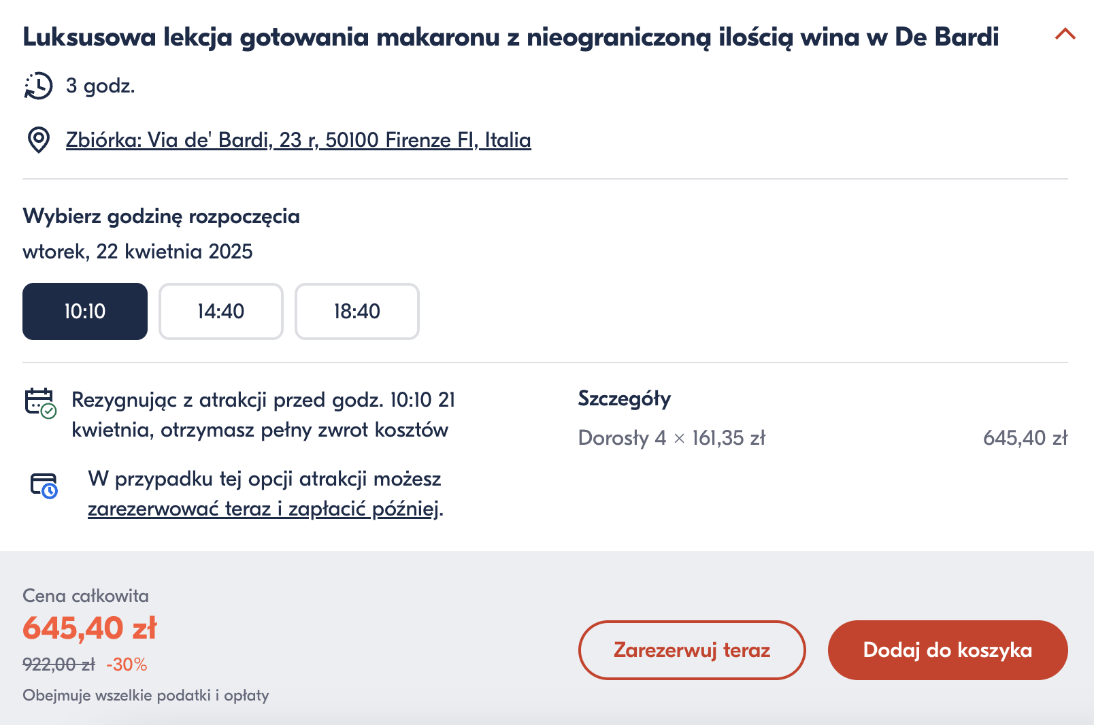
Task: Click the free cancellation calendar icon
Action: [40, 403]
